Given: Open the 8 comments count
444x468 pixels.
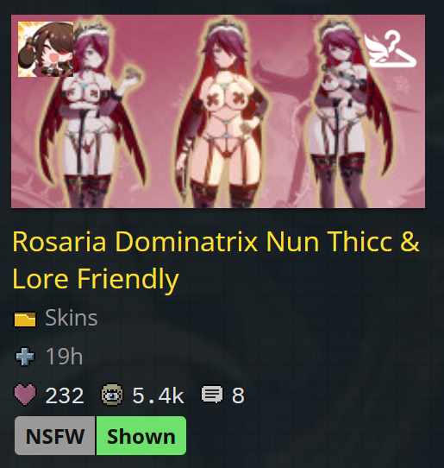Looking at the screenshot, I should click(238, 395).
